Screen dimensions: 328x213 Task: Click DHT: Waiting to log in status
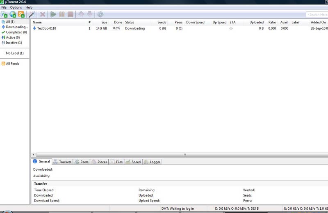click(x=178, y=208)
